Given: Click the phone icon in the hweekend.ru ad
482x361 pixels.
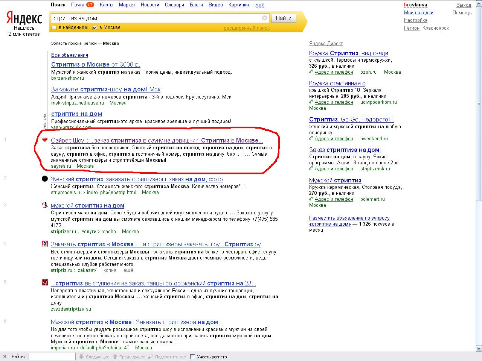Looking at the screenshot, I should pos(311,138).
